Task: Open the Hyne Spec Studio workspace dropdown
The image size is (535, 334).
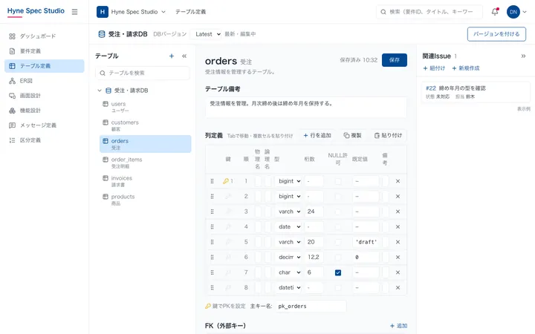Action: [138, 12]
